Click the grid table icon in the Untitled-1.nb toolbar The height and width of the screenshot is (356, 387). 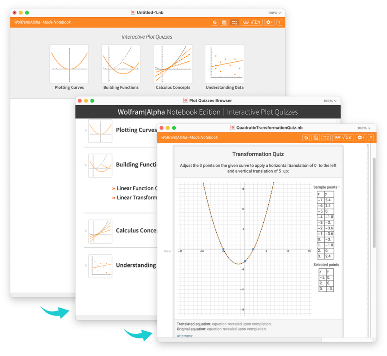(224, 23)
